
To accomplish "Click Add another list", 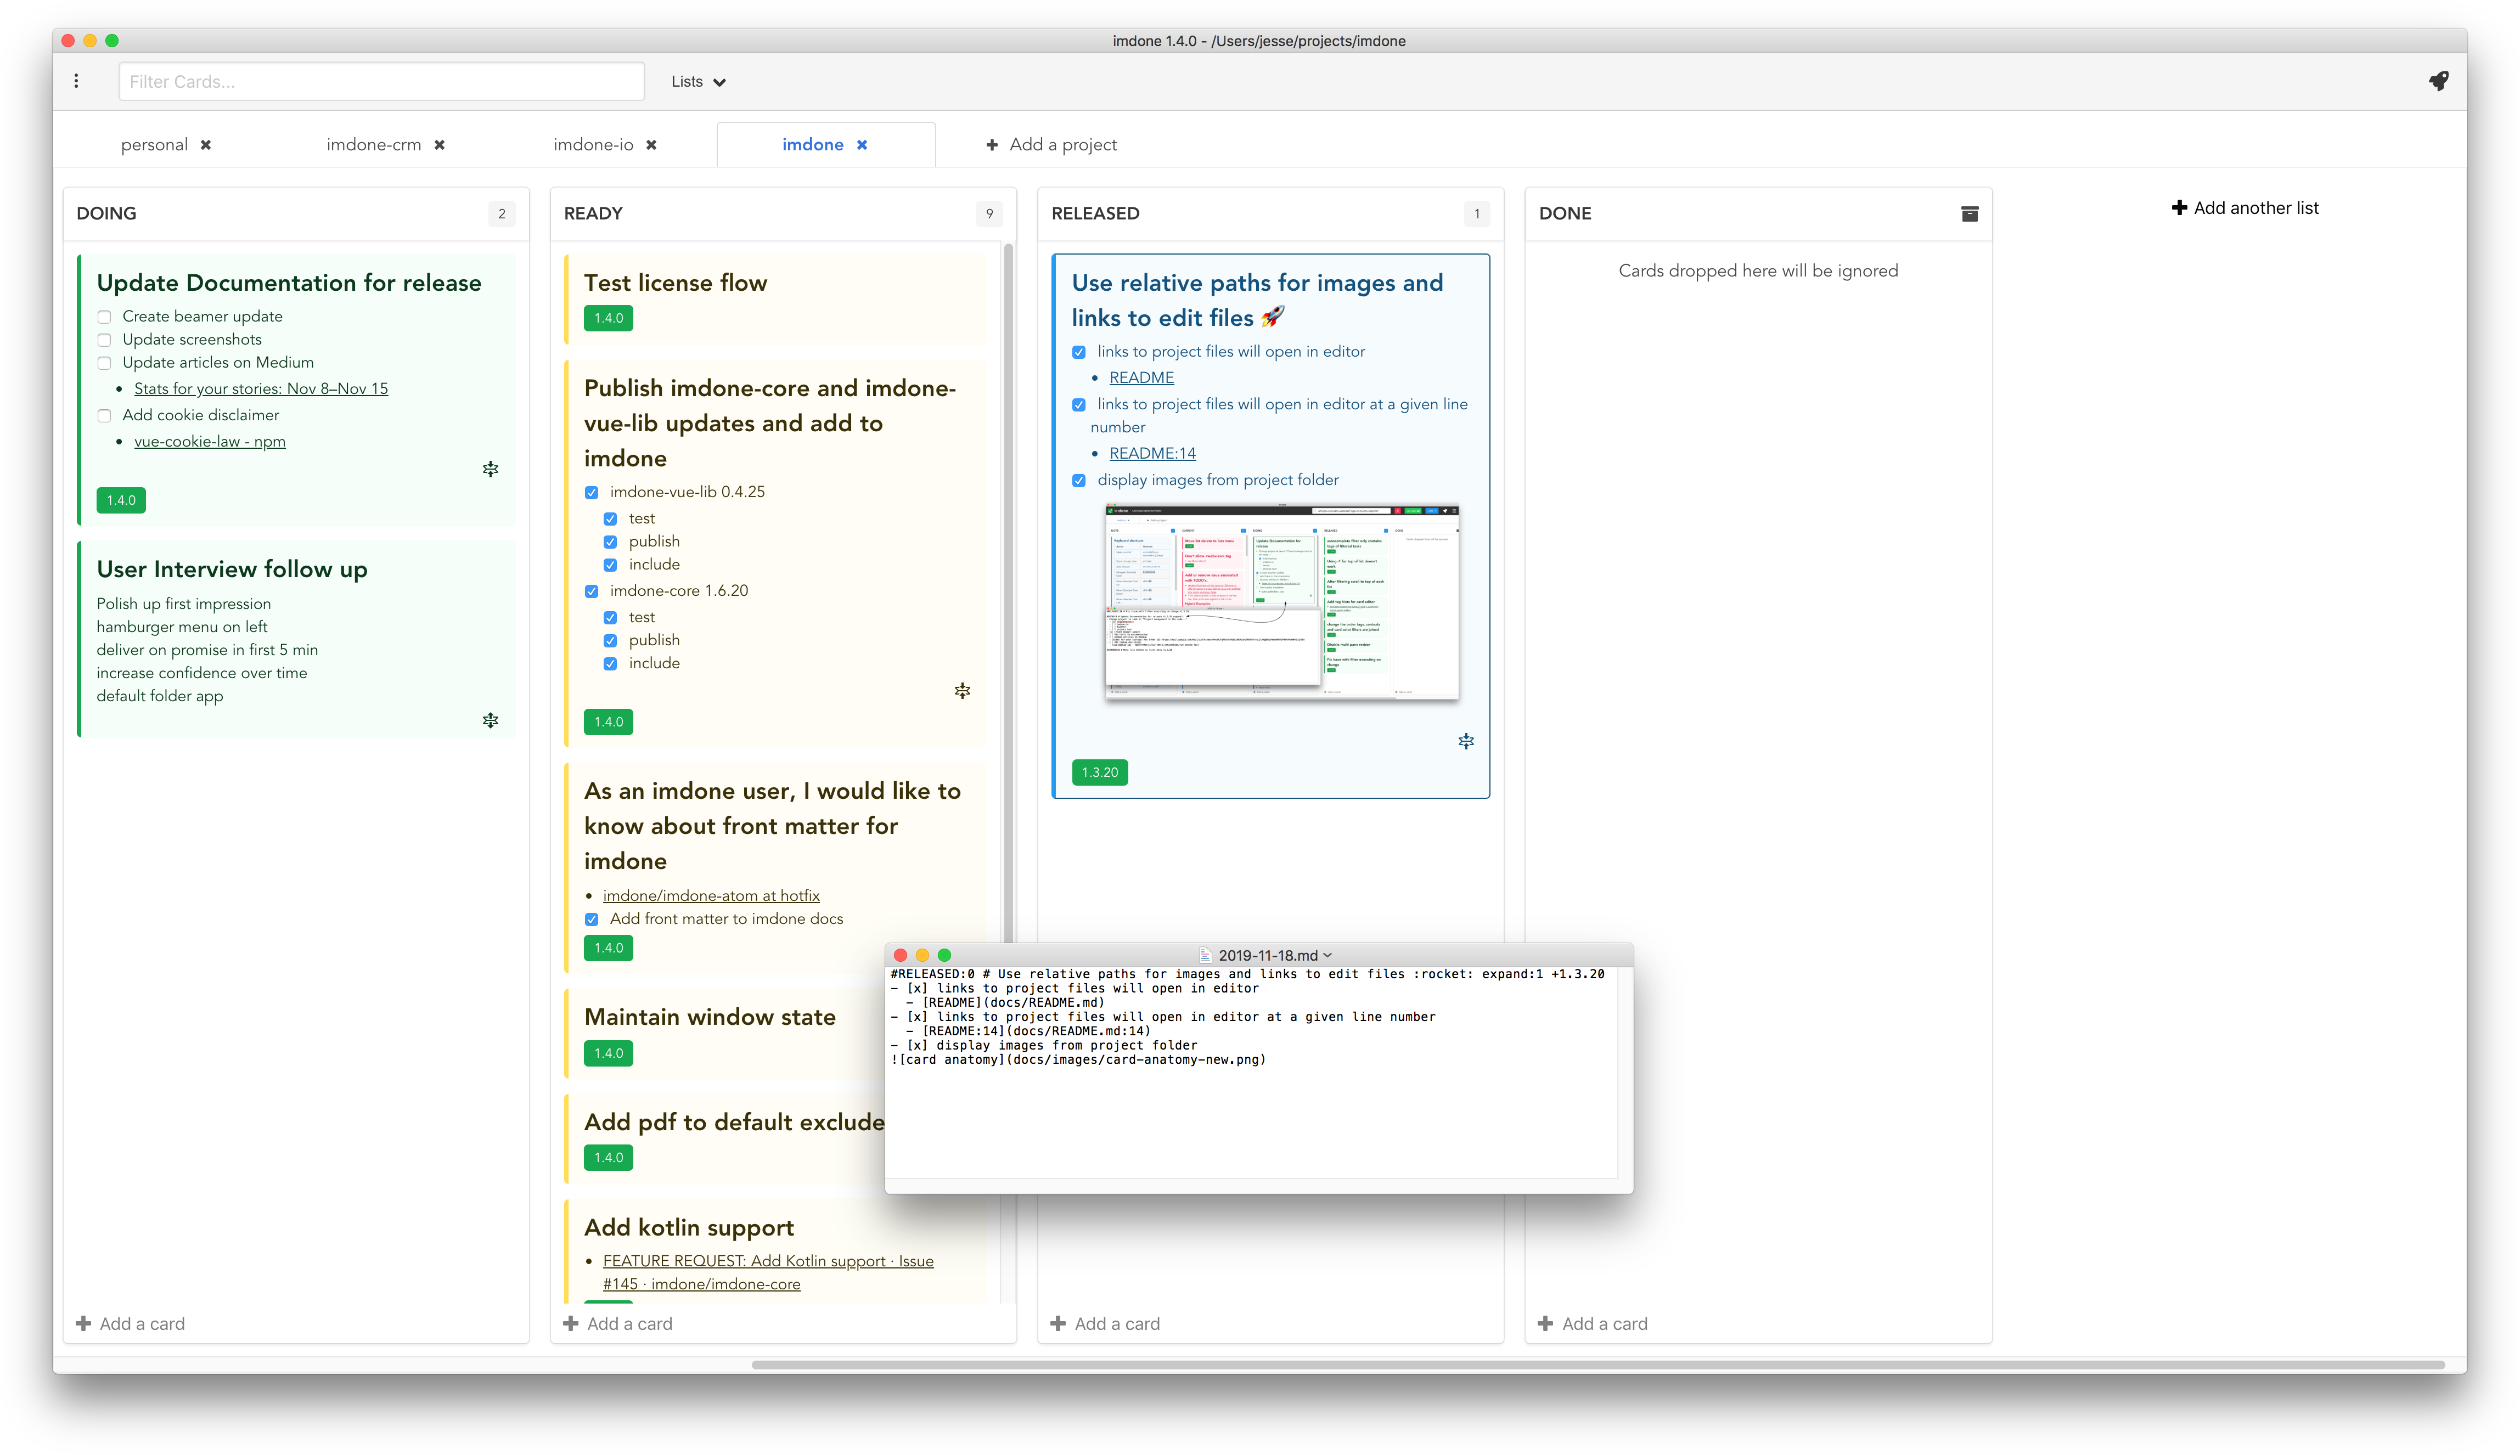I will point(2245,208).
